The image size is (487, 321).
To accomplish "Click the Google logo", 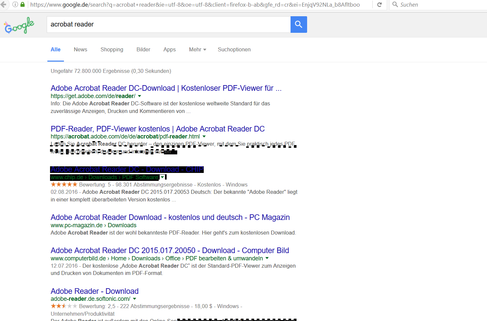I will click(19, 26).
